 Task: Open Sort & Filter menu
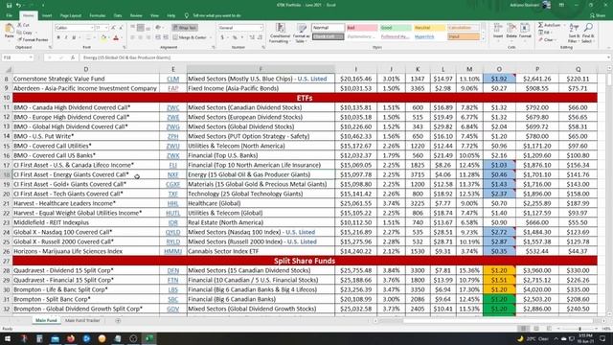click(x=574, y=33)
